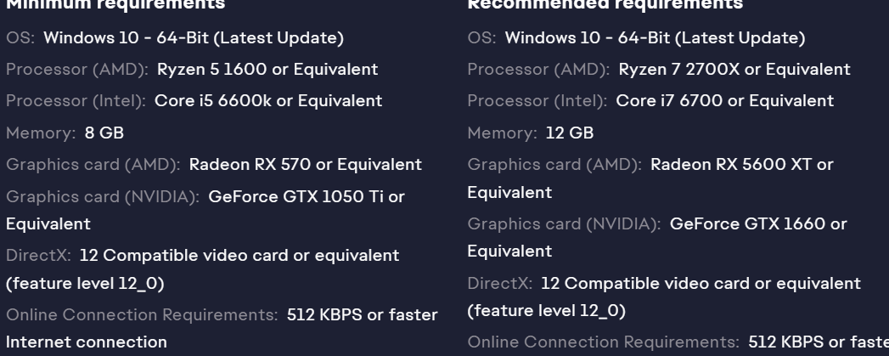Click recommended Online Connection Requirements label

pyautogui.click(x=603, y=342)
